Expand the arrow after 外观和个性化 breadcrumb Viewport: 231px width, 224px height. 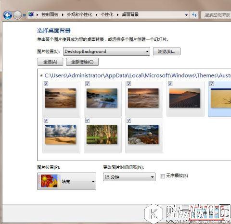[96, 15]
